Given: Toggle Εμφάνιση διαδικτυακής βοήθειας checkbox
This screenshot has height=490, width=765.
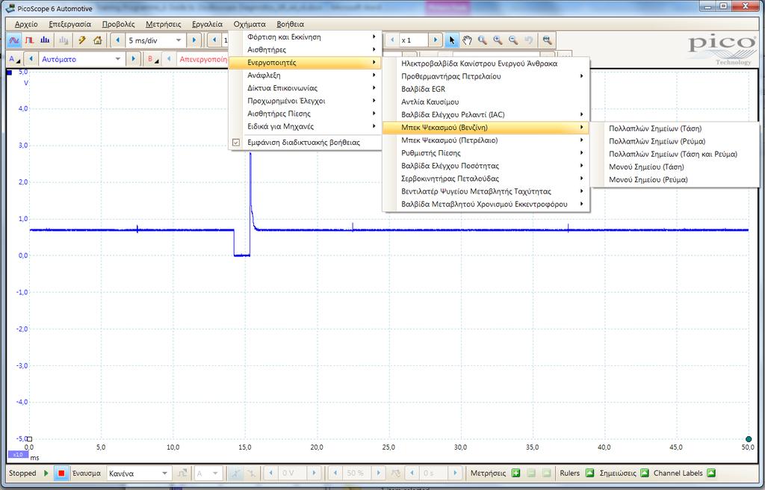Looking at the screenshot, I should (236, 143).
